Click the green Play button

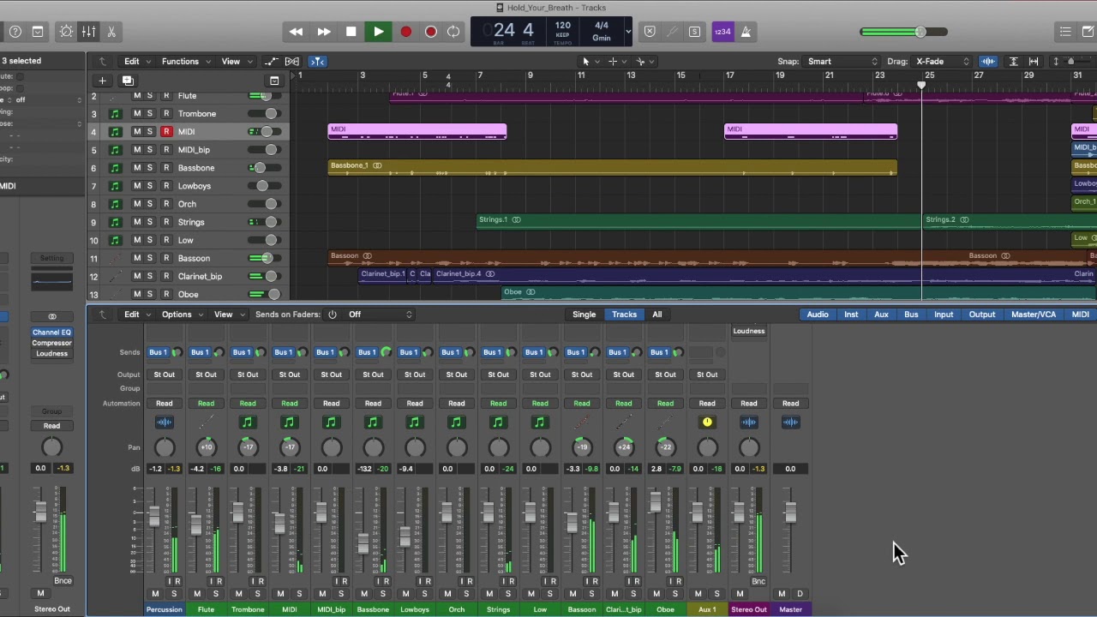click(378, 32)
